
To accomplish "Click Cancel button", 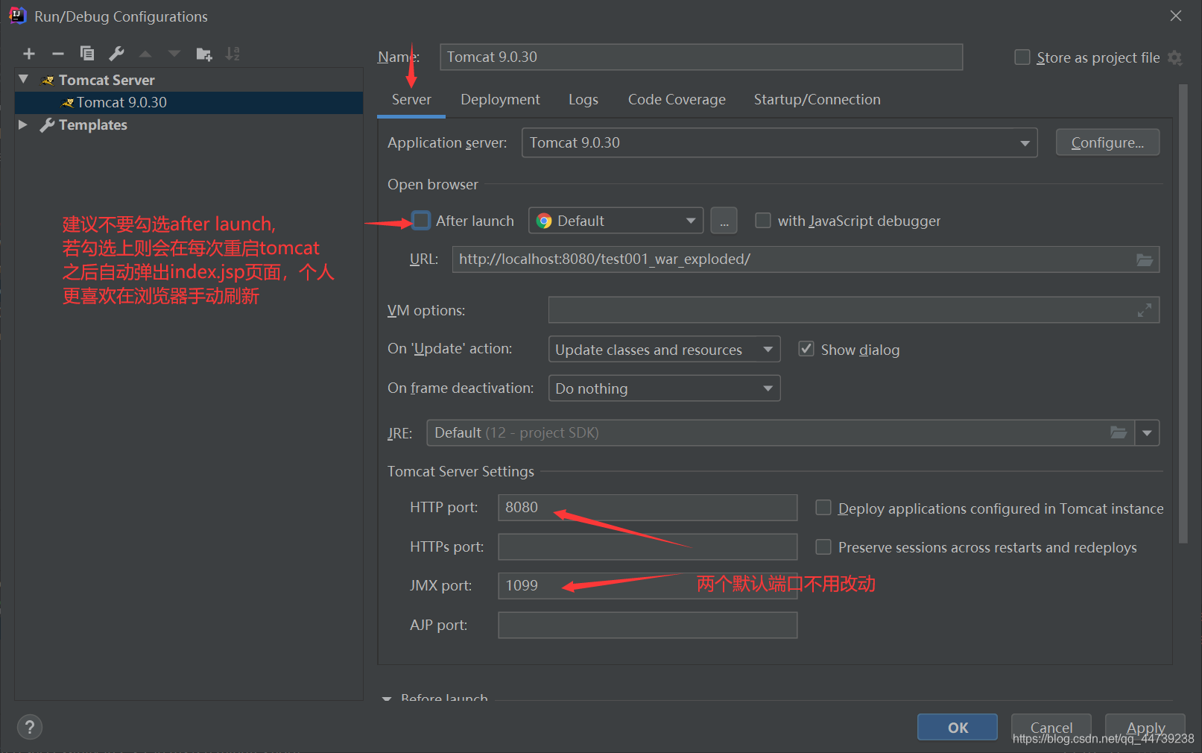I will tap(1051, 727).
